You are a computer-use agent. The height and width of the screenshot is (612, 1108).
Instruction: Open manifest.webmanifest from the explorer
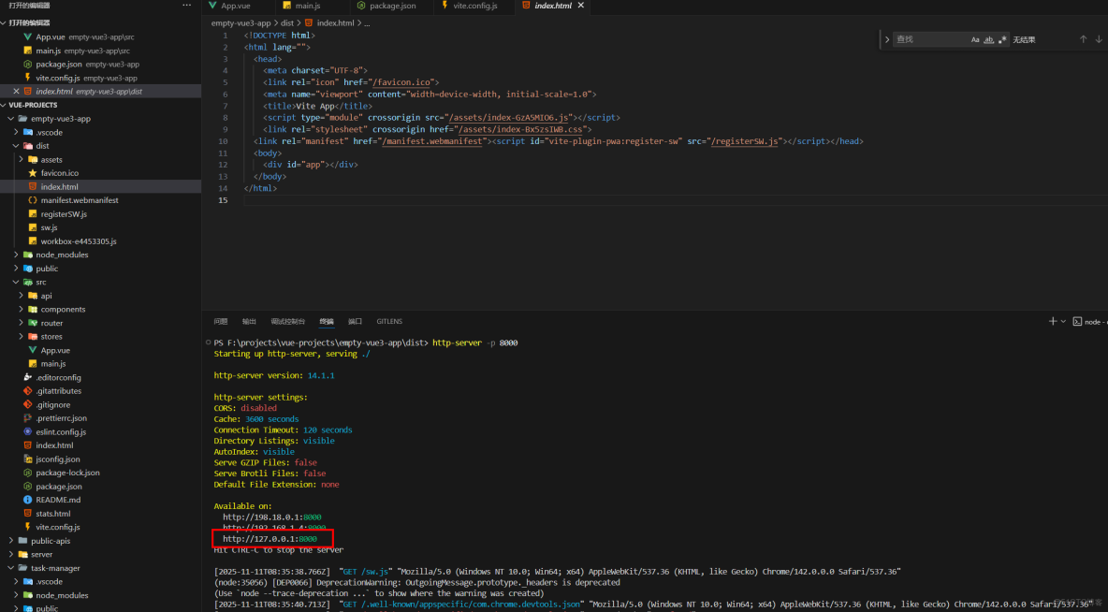[80, 199]
